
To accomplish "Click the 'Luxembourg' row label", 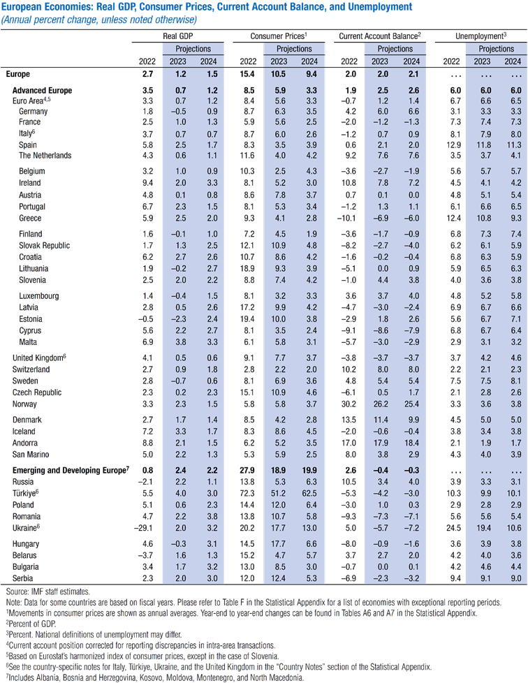I will click(x=39, y=296).
